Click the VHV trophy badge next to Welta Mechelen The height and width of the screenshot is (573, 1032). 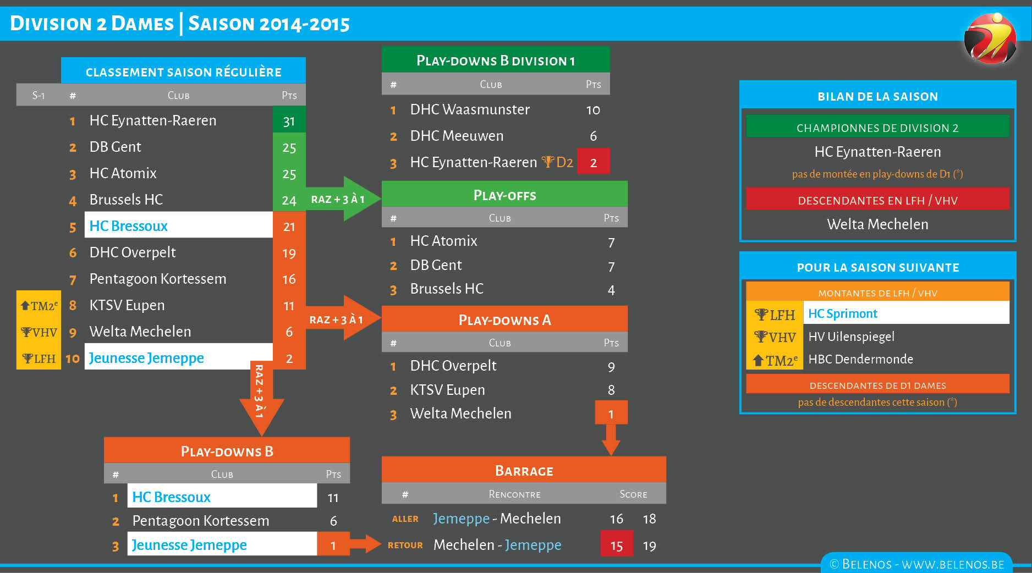tap(39, 332)
